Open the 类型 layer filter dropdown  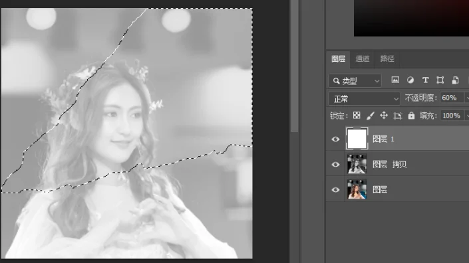pos(355,80)
